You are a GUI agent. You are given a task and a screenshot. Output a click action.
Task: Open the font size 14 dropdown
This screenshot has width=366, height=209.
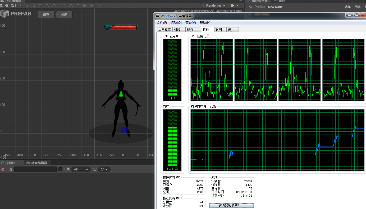pyautogui.click(x=104, y=169)
